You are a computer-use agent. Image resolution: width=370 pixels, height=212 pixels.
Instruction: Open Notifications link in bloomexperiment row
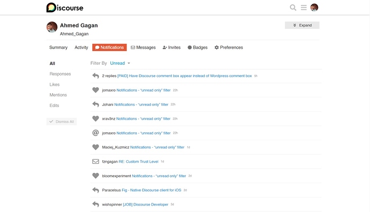(159, 176)
